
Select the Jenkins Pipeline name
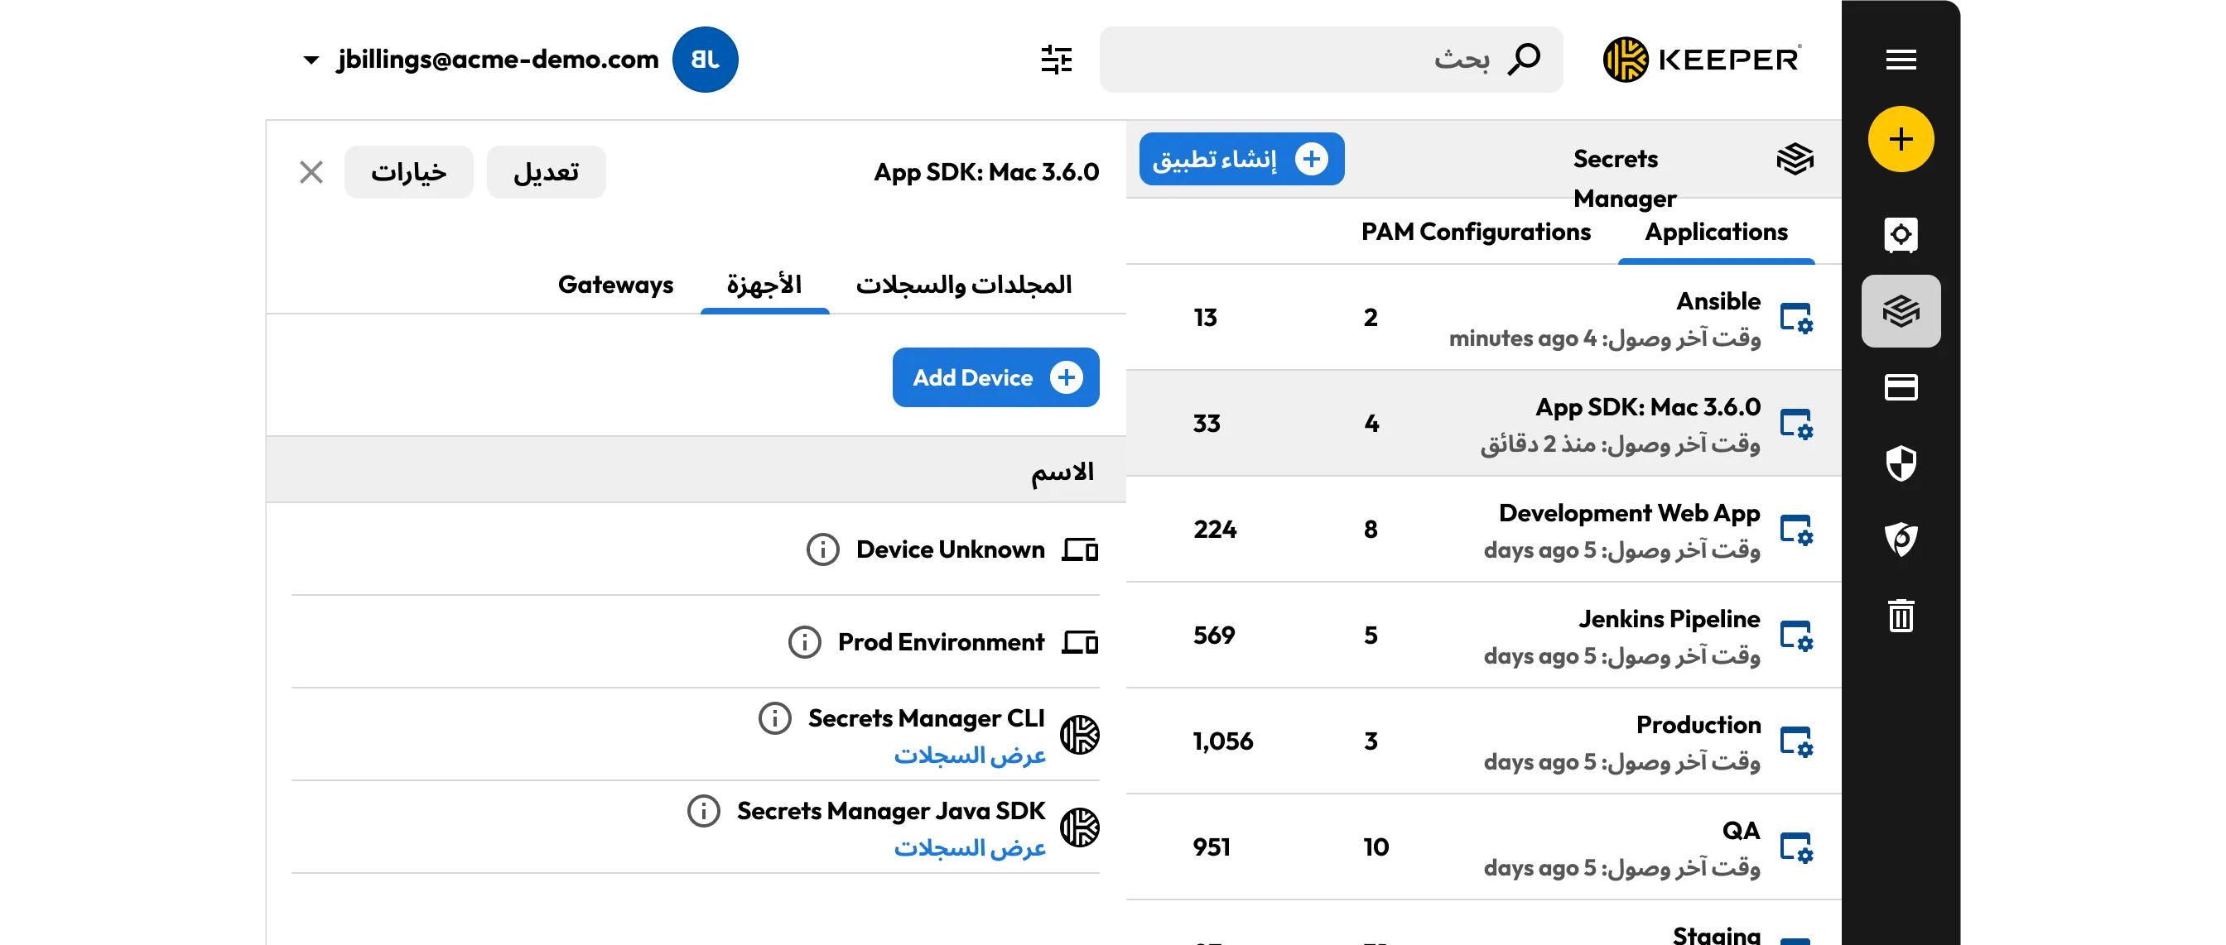pyautogui.click(x=1669, y=618)
